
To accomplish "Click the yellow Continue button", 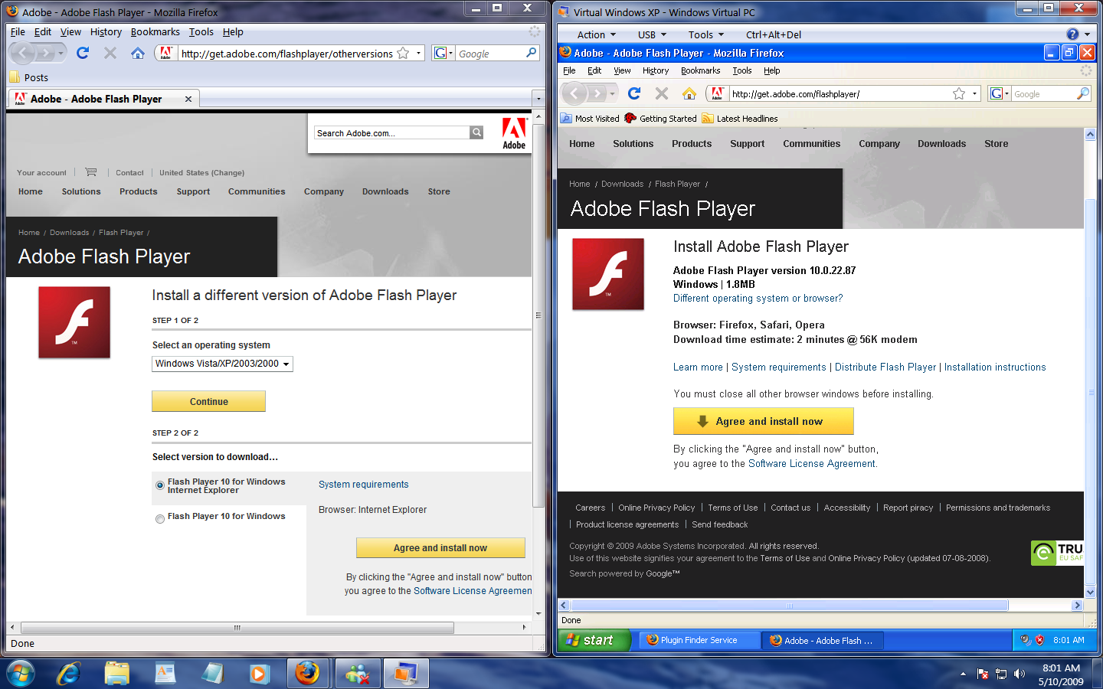I will [x=208, y=401].
